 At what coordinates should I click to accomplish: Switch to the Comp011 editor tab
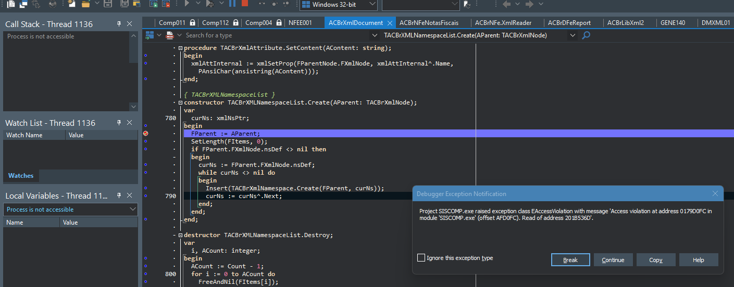[177, 23]
